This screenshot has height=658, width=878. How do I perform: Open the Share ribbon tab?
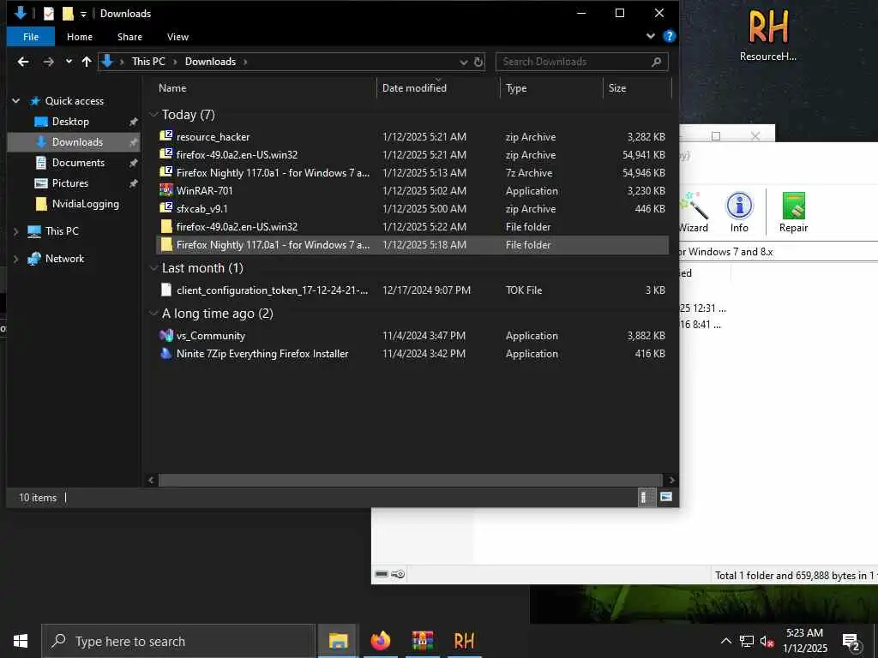tap(129, 37)
